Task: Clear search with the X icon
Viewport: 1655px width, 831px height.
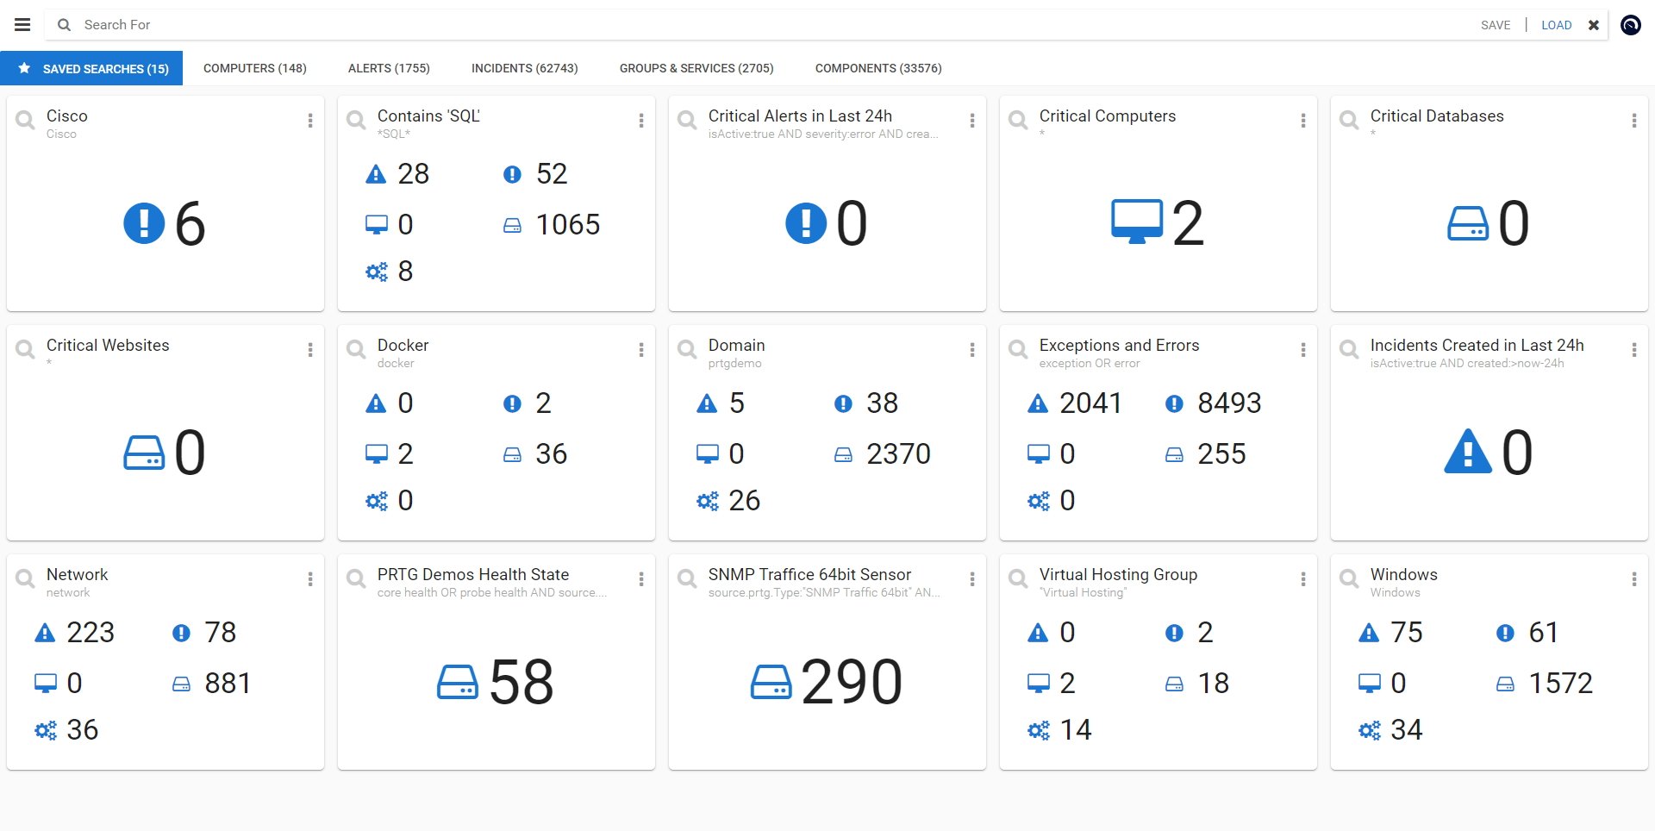Action: (x=1594, y=25)
